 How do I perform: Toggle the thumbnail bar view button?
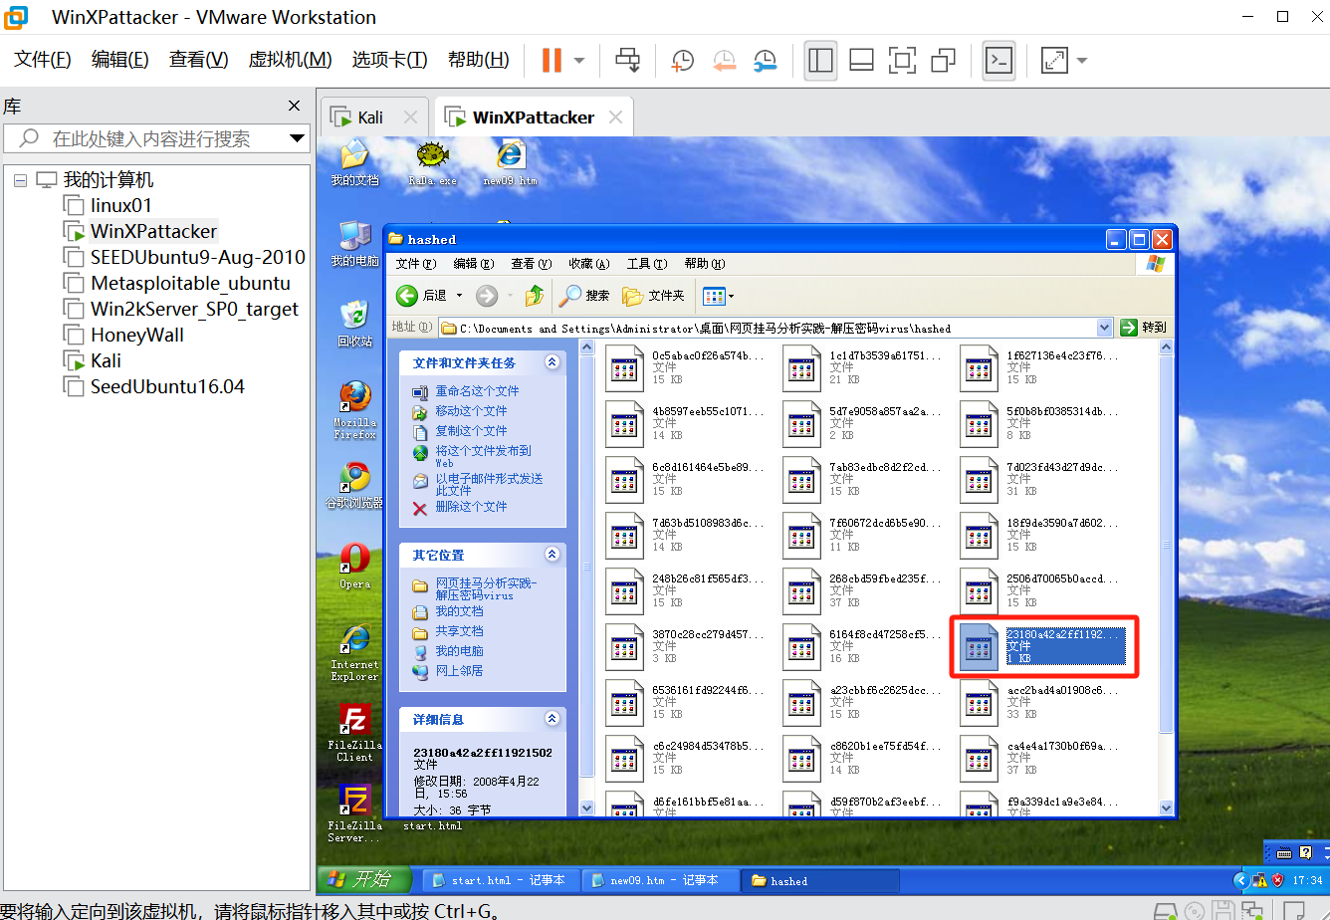861,60
